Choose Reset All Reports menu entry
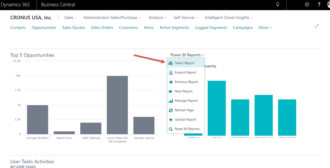Screen dimensions: 330x168 tap(186, 129)
